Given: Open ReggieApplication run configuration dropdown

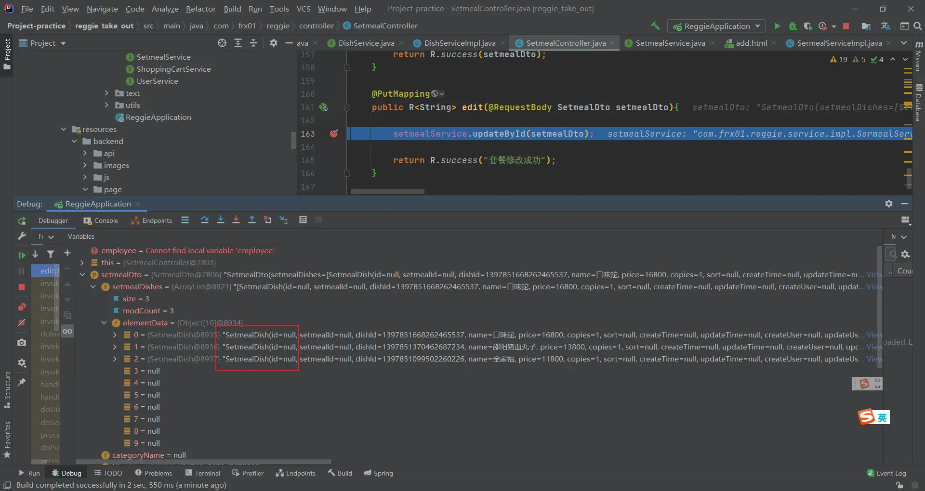Looking at the screenshot, I should click(717, 26).
